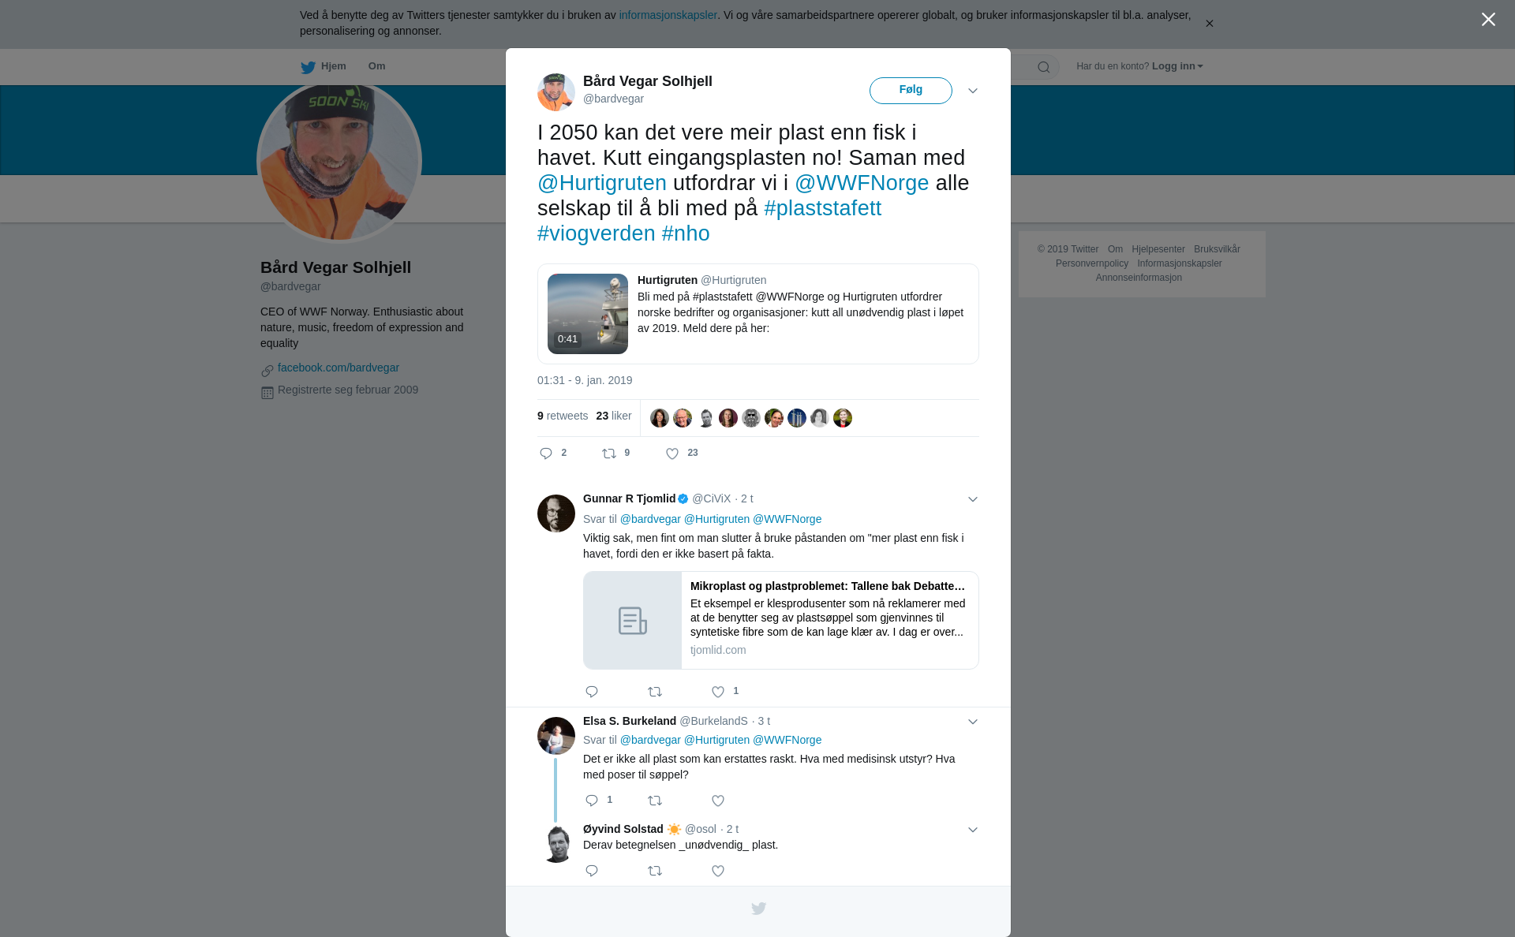
Task: Expand options for Gunnar R Tjomlid's reply
Action: point(973,499)
